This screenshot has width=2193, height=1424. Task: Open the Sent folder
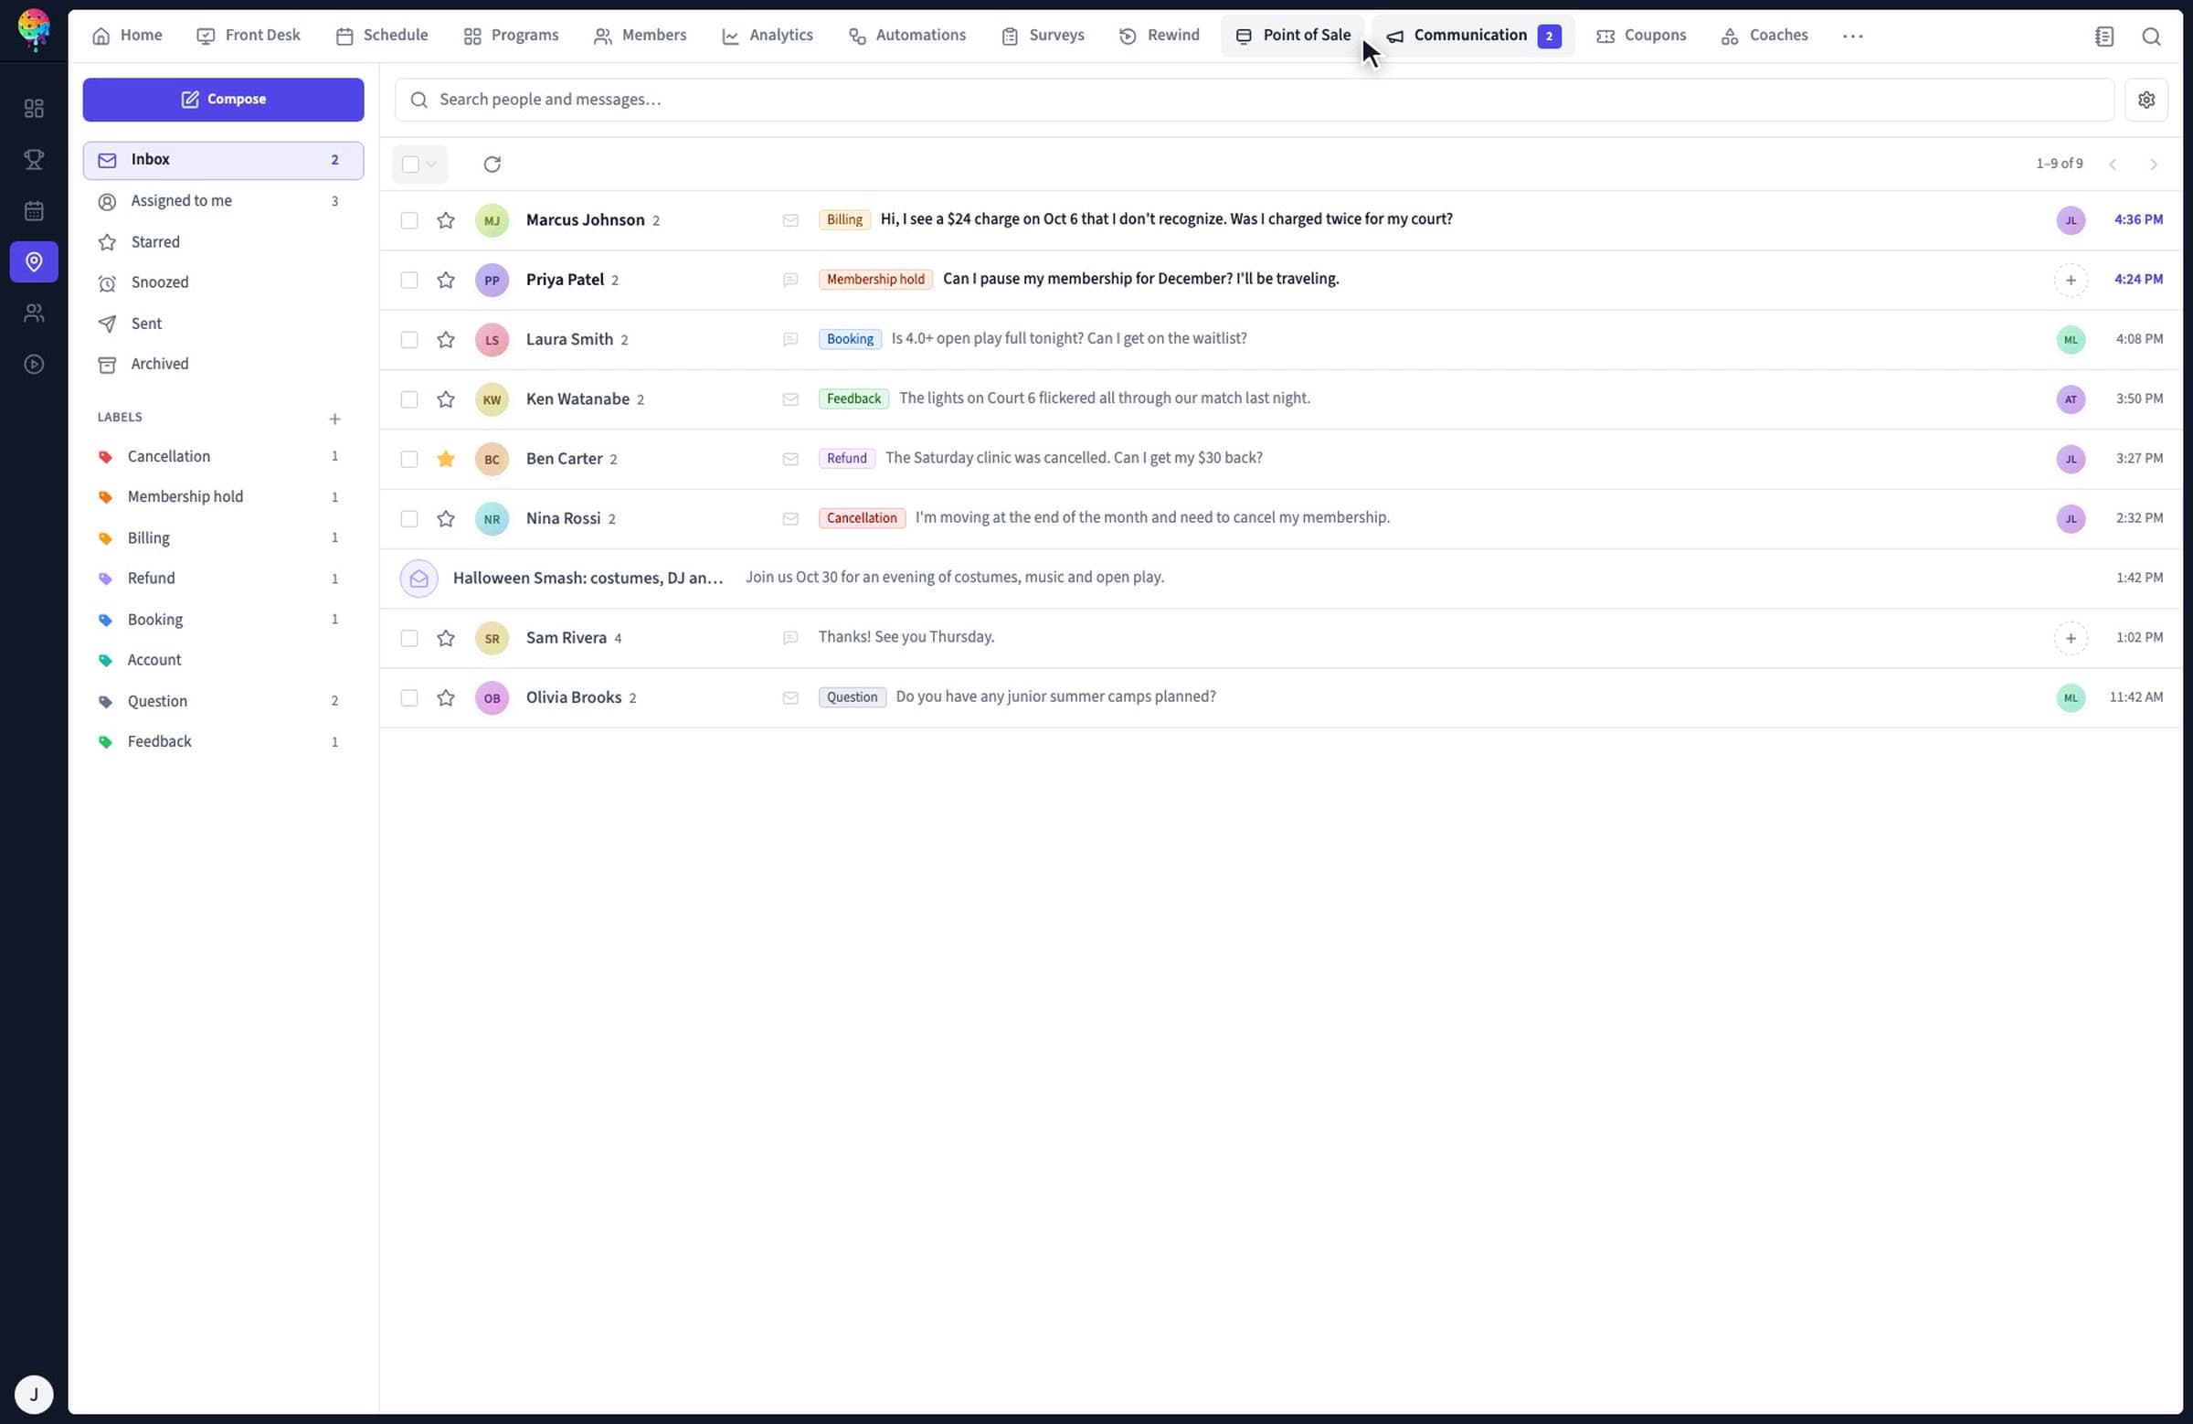pyautogui.click(x=223, y=324)
